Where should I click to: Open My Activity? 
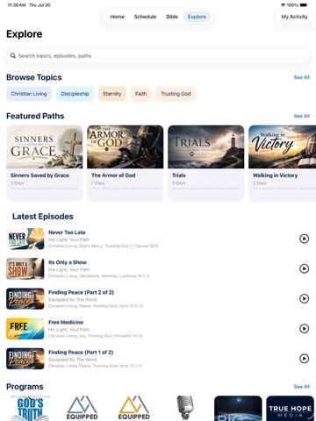pyautogui.click(x=294, y=17)
